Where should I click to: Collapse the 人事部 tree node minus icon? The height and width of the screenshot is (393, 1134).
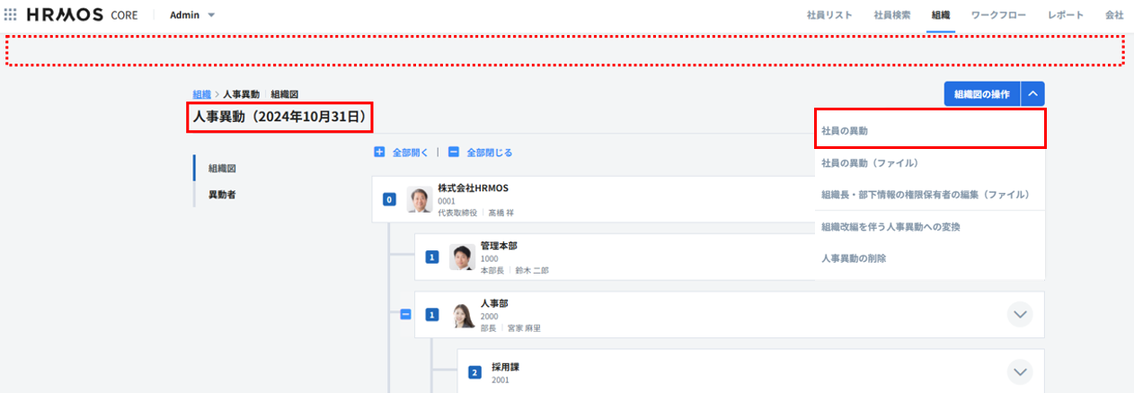tap(405, 315)
